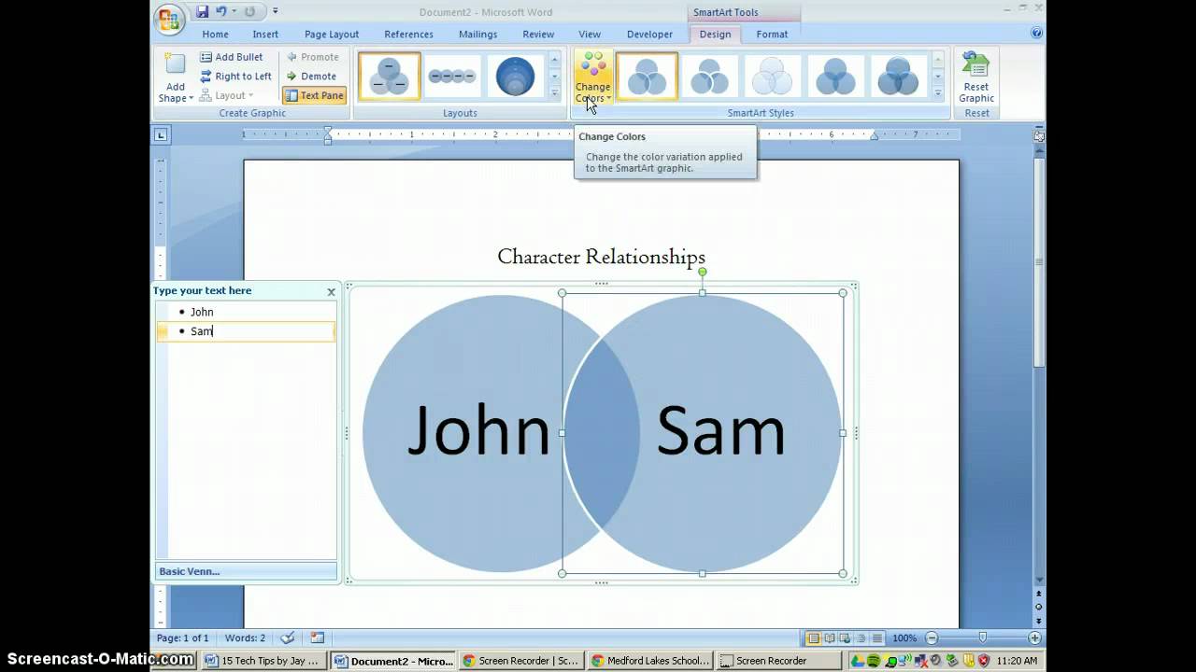Select the linear Venn layout thumbnail
Viewport: 1196px width, 672px height.
pos(452,77)
